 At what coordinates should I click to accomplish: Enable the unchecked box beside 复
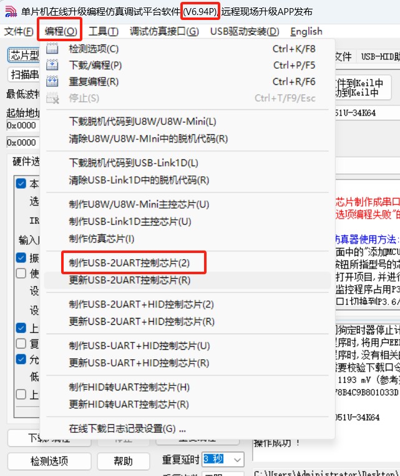click(21, 344)
